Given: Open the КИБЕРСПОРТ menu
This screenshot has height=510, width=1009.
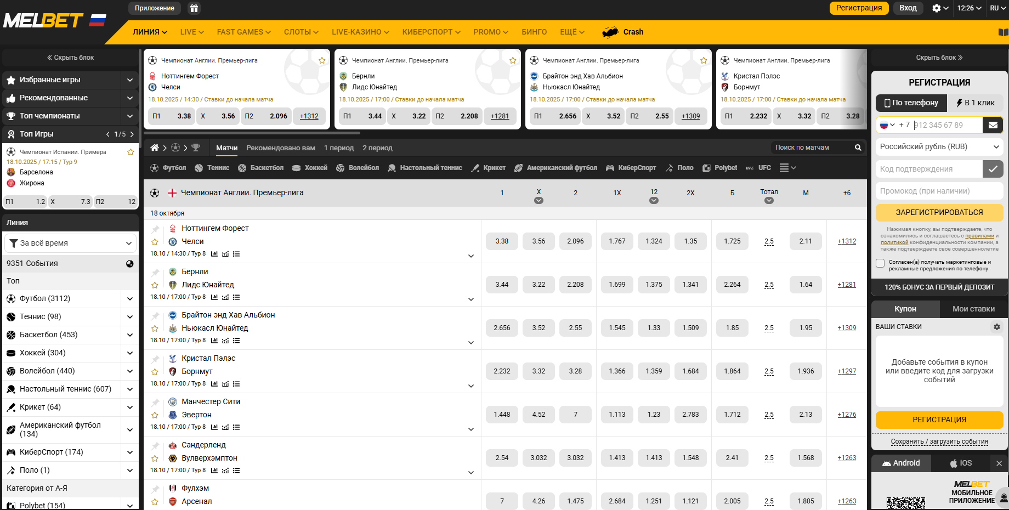Looking at the screenshot, I should pos(431,32).
